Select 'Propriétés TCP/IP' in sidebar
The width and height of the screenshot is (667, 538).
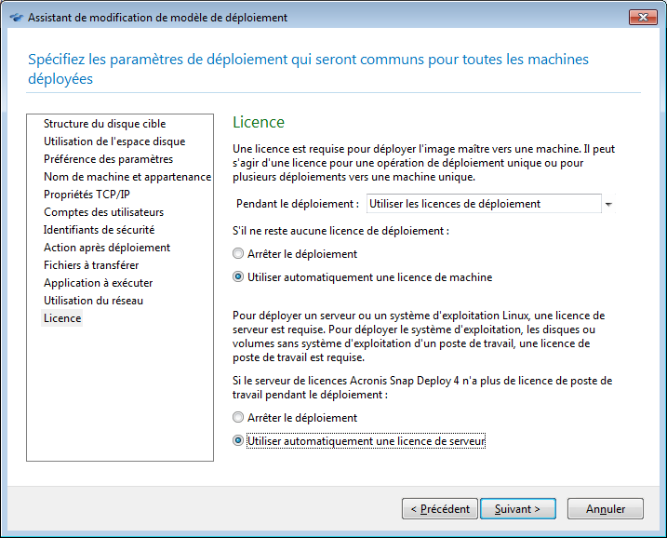pos(87,195)
